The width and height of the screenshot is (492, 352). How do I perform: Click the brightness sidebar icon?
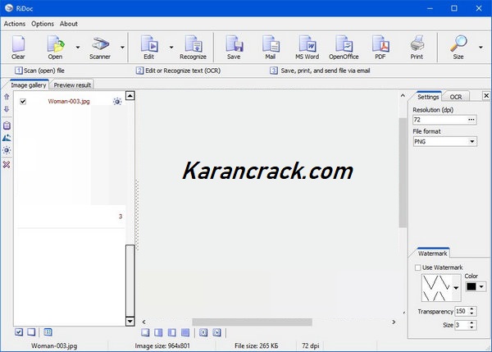tap(7, 150)
